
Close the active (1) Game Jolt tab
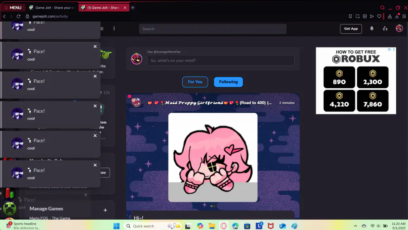point(125,8)
